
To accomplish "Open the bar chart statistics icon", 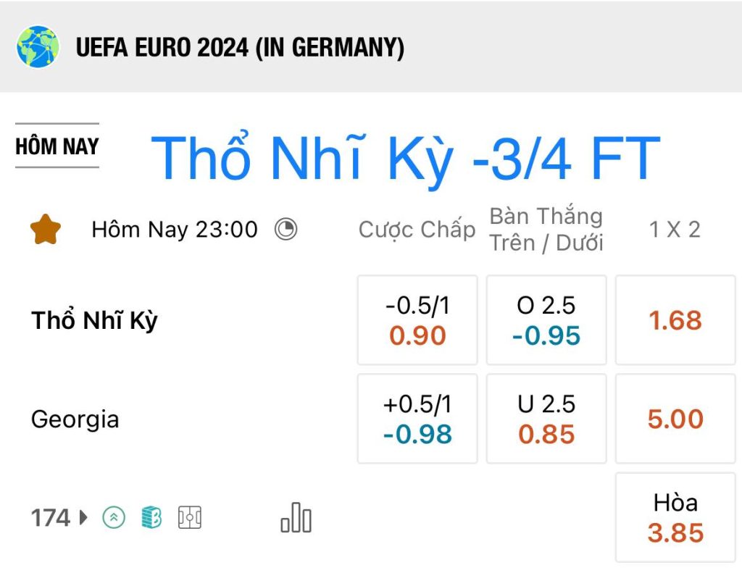I will pyautogui.click(x=296, y=518).
